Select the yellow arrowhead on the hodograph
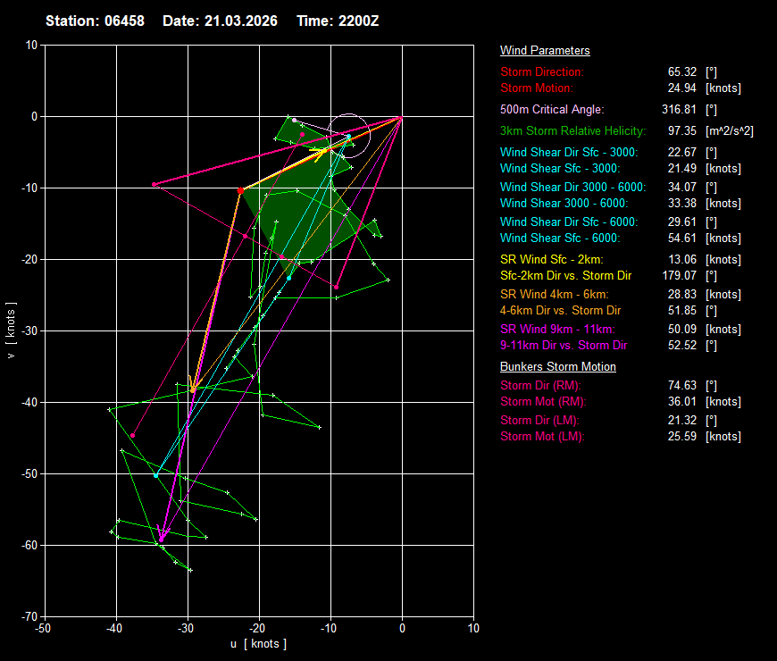 tap(321, 152)
